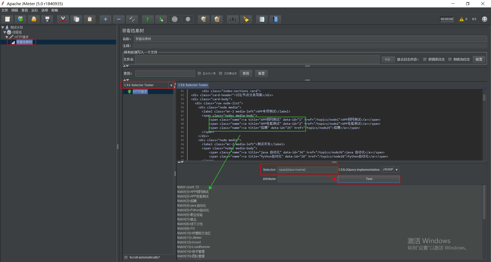
Task: Click the Help question mark icon
Action: click(x=275, y=19)
